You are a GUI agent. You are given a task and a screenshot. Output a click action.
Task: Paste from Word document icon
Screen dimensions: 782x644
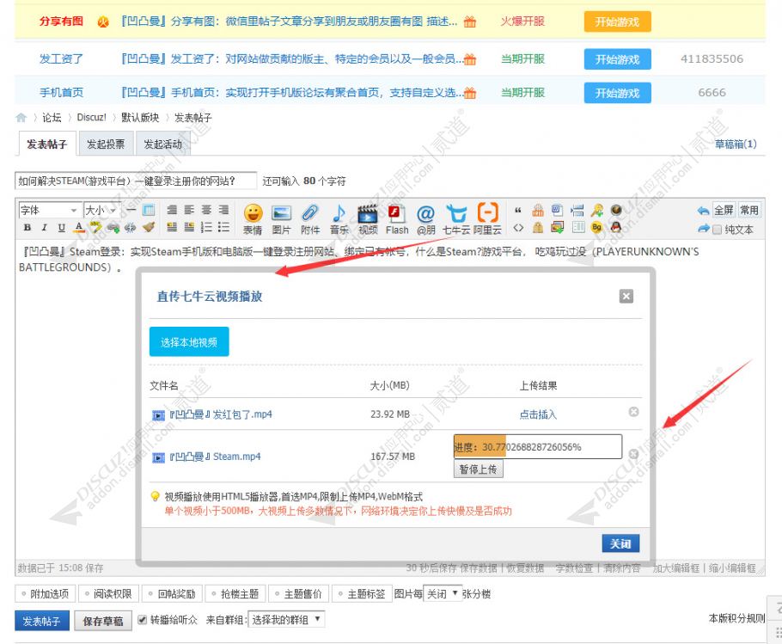coord(557,210)
